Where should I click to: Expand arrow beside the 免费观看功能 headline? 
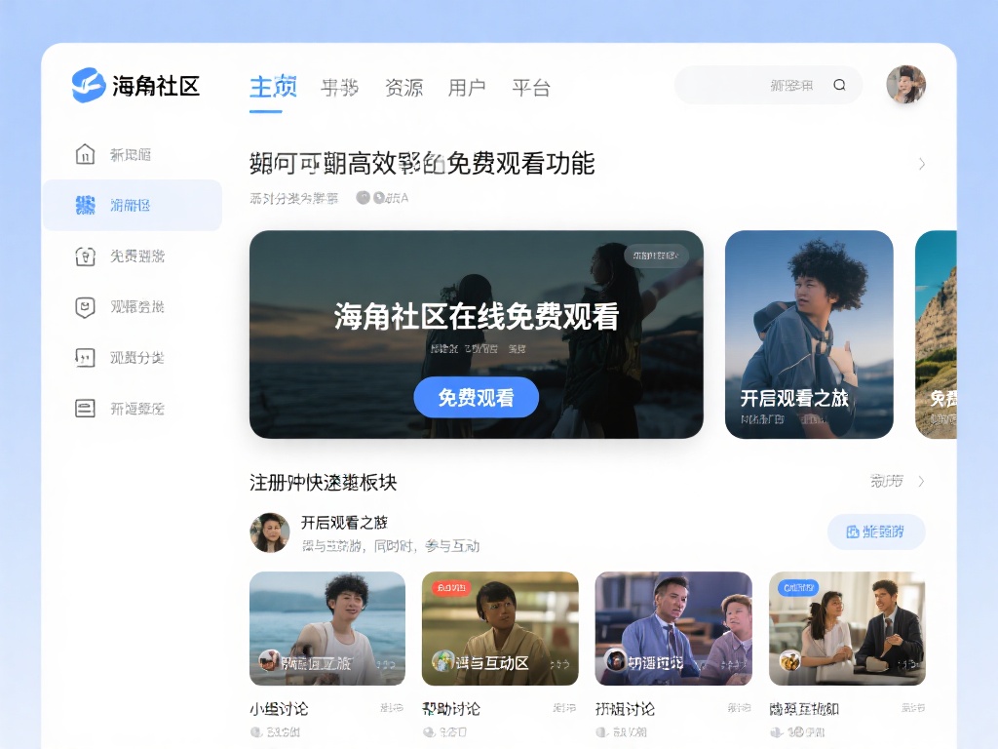(x=922, y=164)
